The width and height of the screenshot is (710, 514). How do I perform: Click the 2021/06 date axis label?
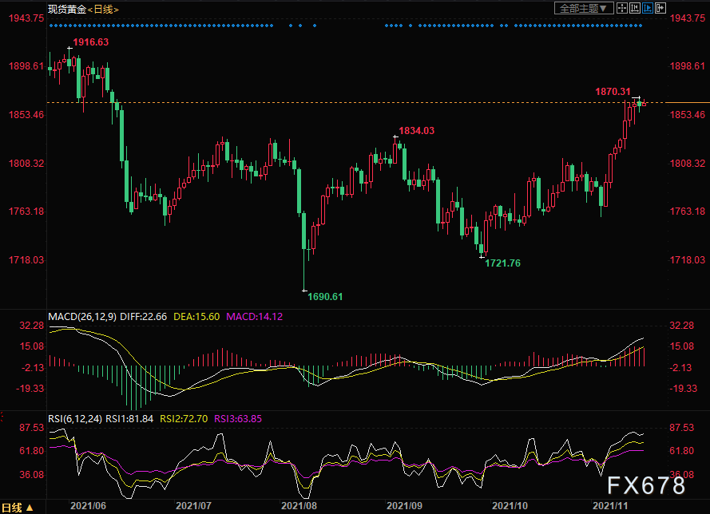[x=88, y=506]
